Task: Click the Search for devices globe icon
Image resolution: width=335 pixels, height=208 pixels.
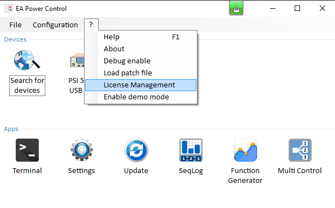Action: click(27, 60)
